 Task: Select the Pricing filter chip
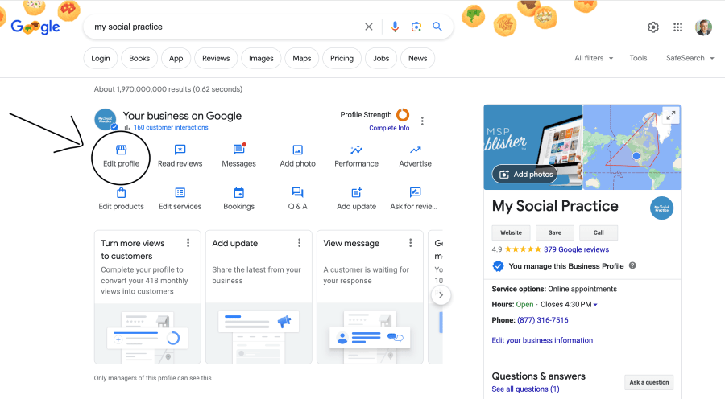pos(342,58)
